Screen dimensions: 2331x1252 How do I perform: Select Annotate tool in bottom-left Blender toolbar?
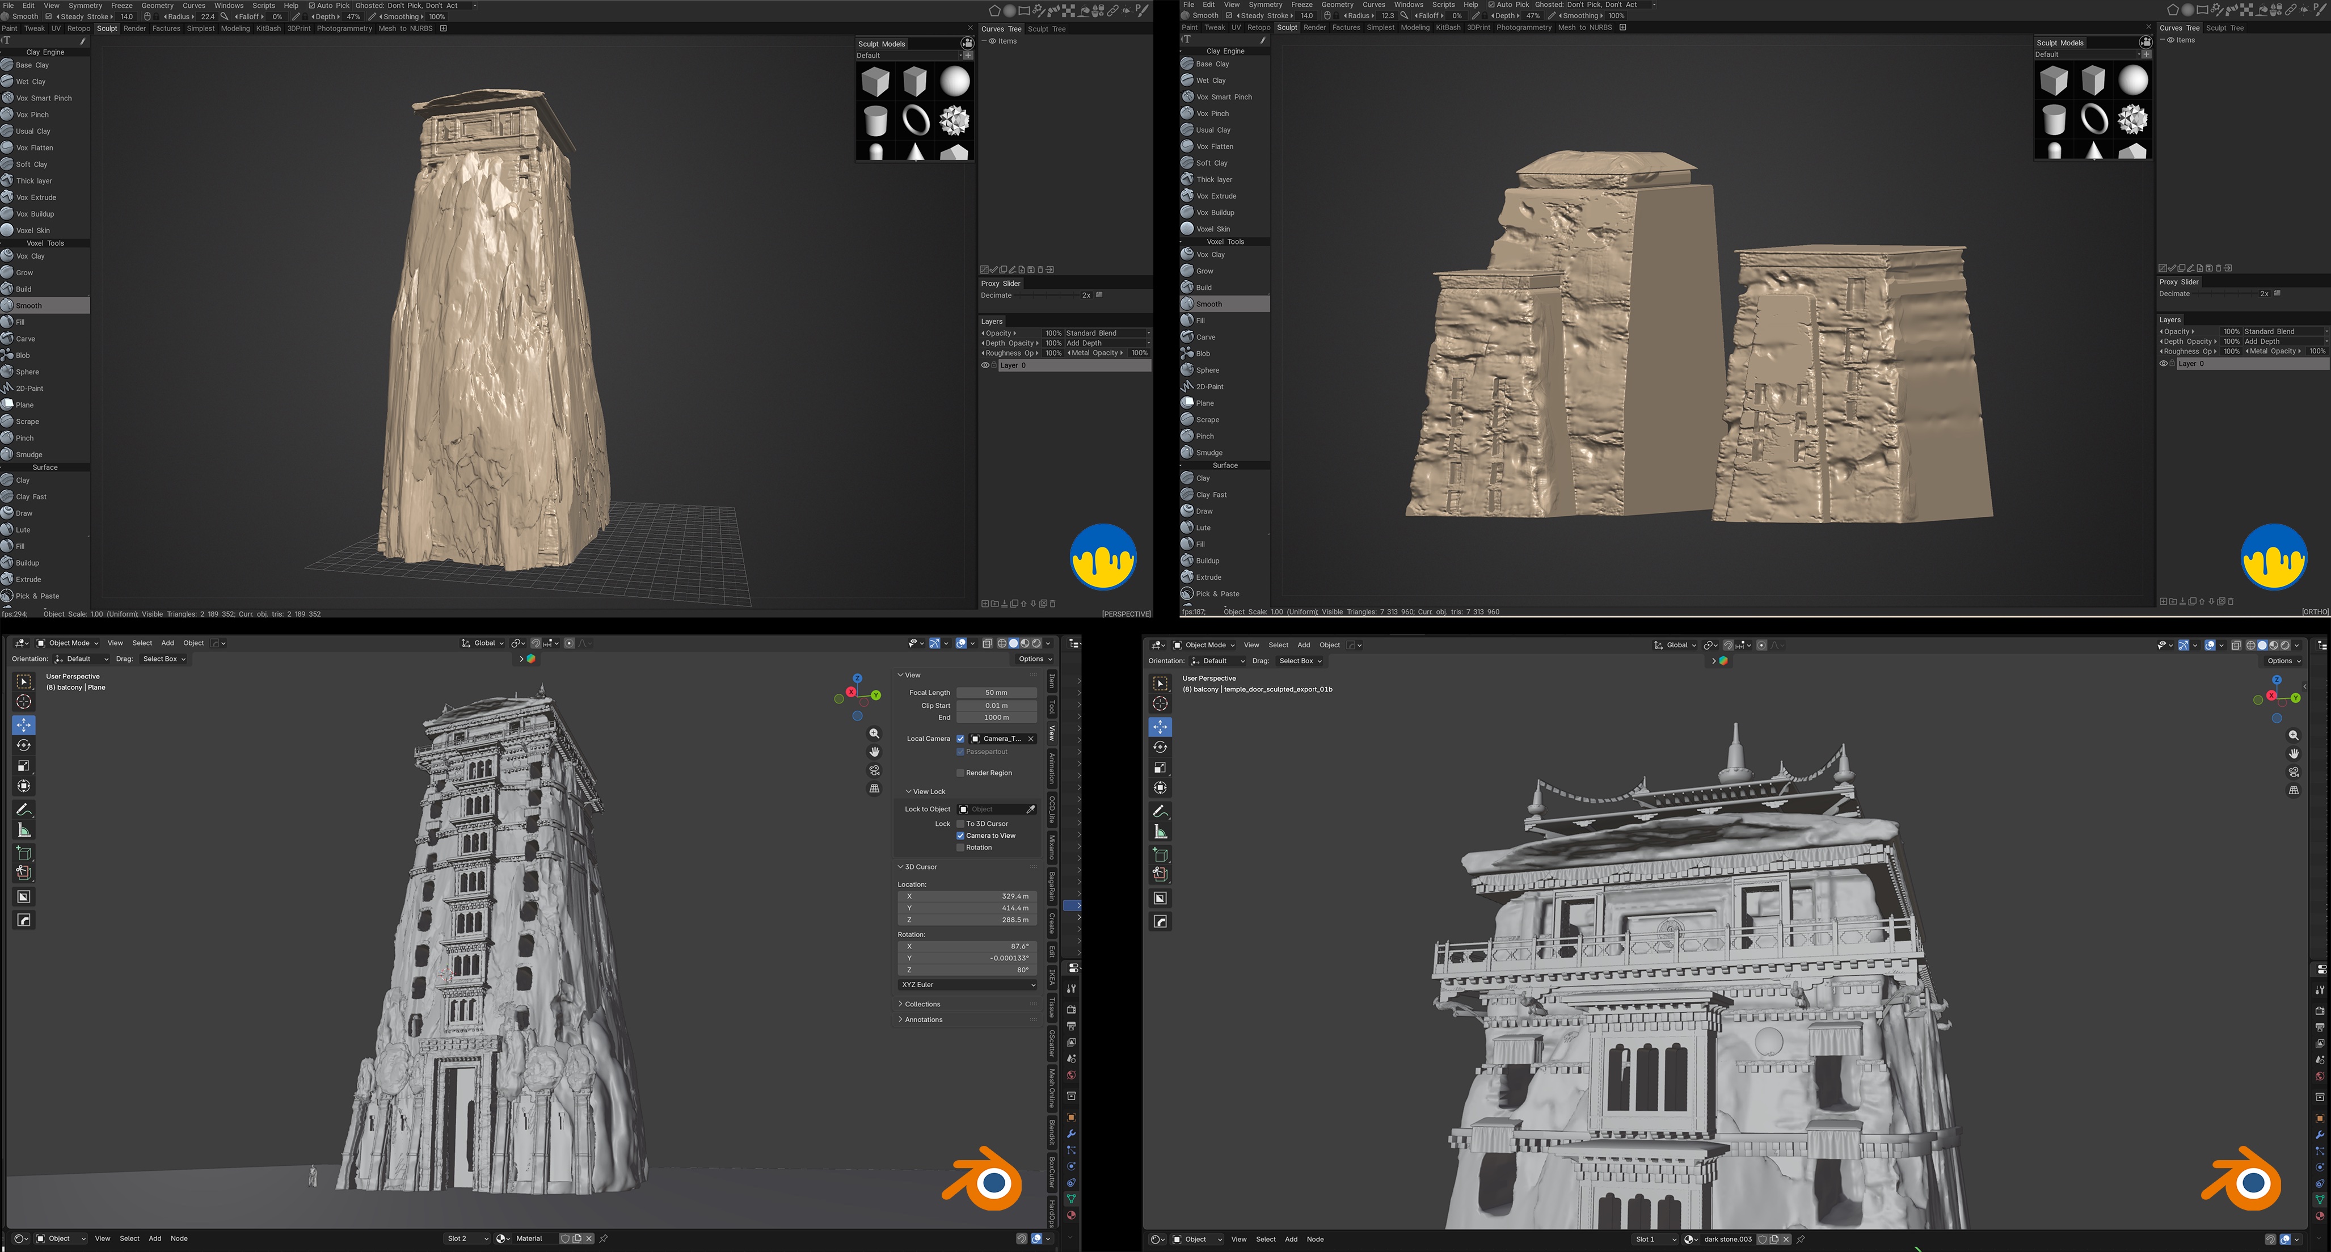tap(24, 810)
